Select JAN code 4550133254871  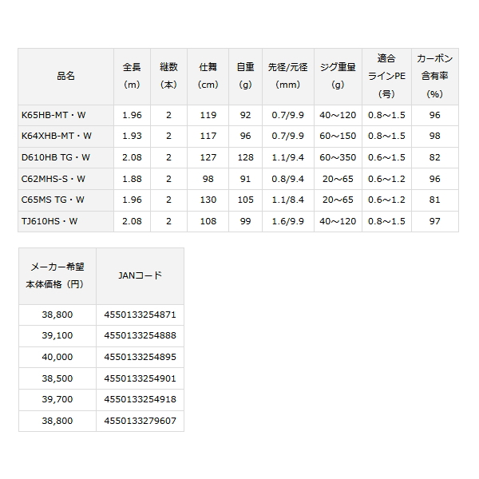(x=140, y=315)
